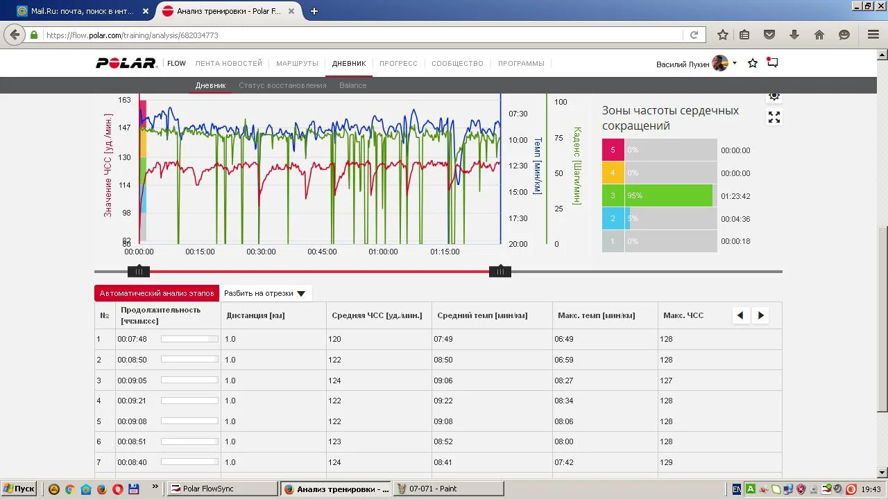Open the Firefox hamburger menu
This screenshot has width=888, height=499.
click(873, 35)
